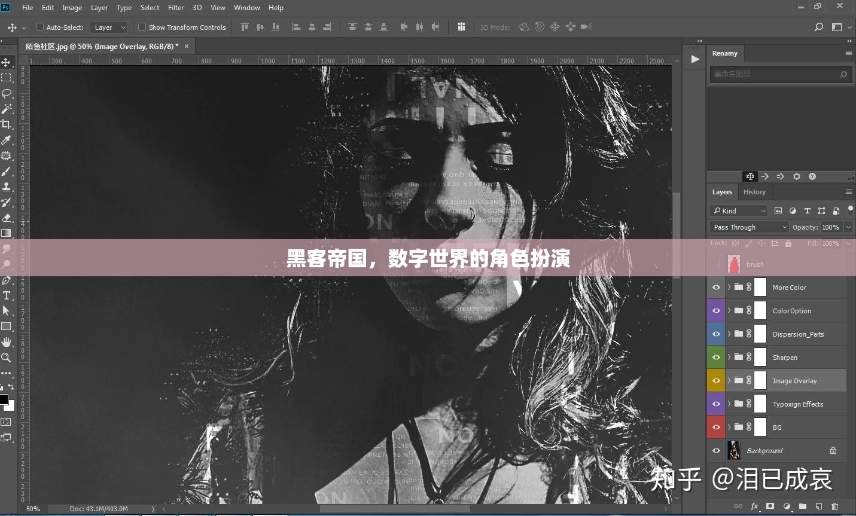The image size is (856, 516).
Task: Select the Hand tool
Action: [6, 342]
